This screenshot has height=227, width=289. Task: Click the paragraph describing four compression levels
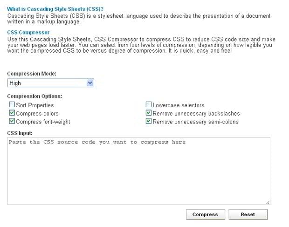point(142,44)
